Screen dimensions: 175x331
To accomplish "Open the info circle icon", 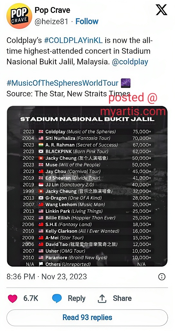I will tap(162, 277).
